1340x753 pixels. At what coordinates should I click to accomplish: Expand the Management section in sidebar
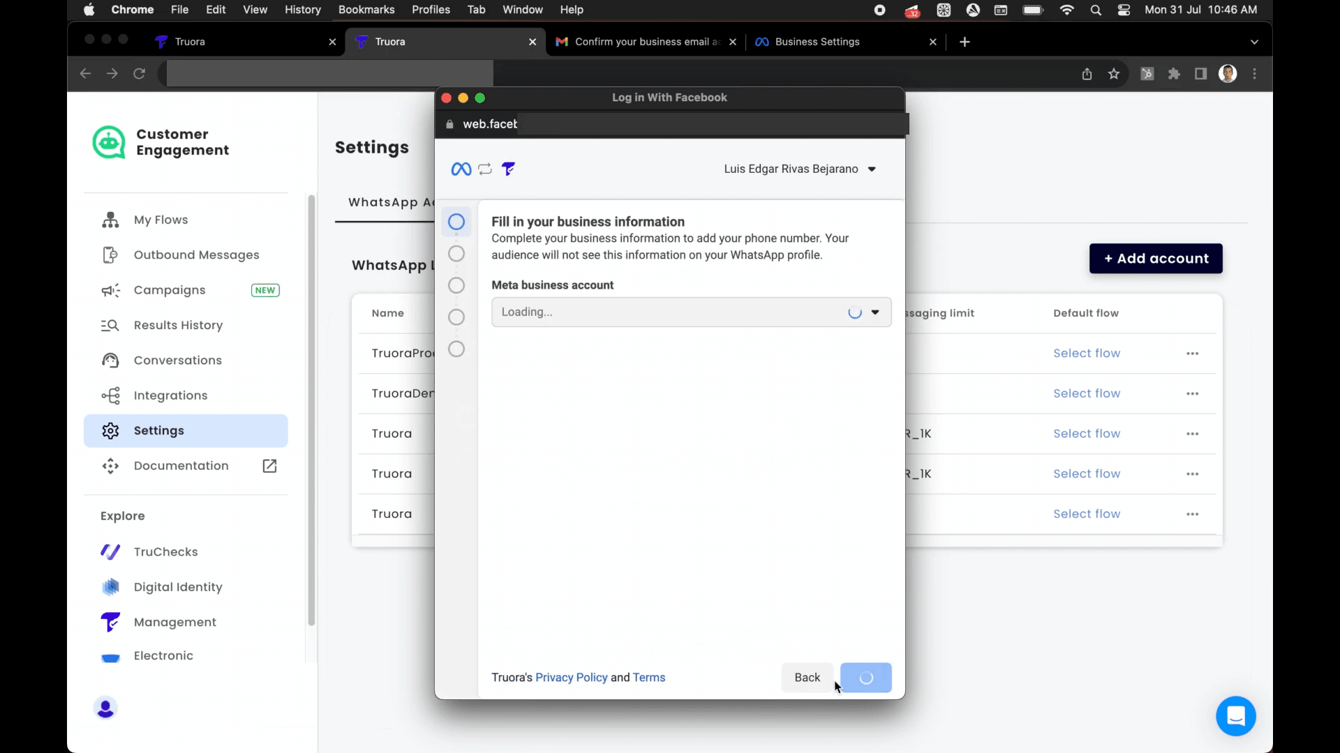click(x=175, y=621)
